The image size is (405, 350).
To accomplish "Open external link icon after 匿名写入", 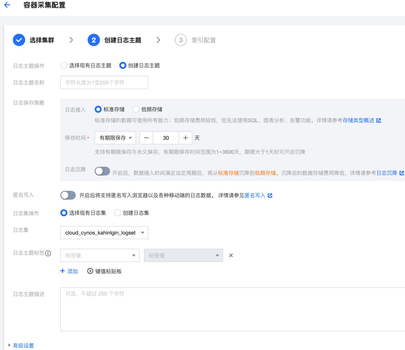I will click(x=270, y=195).
